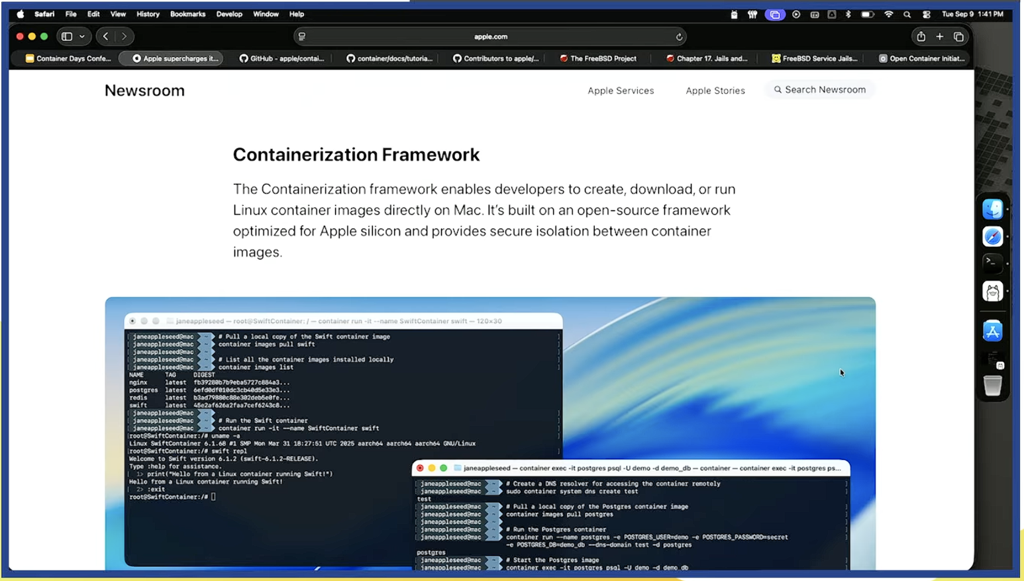
Task: Open the Bookmarks menu
Action: point(187,14)
